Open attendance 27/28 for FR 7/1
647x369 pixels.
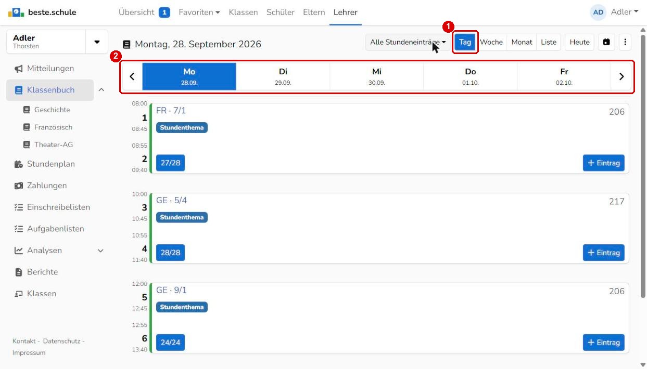(x=170, y=163)
